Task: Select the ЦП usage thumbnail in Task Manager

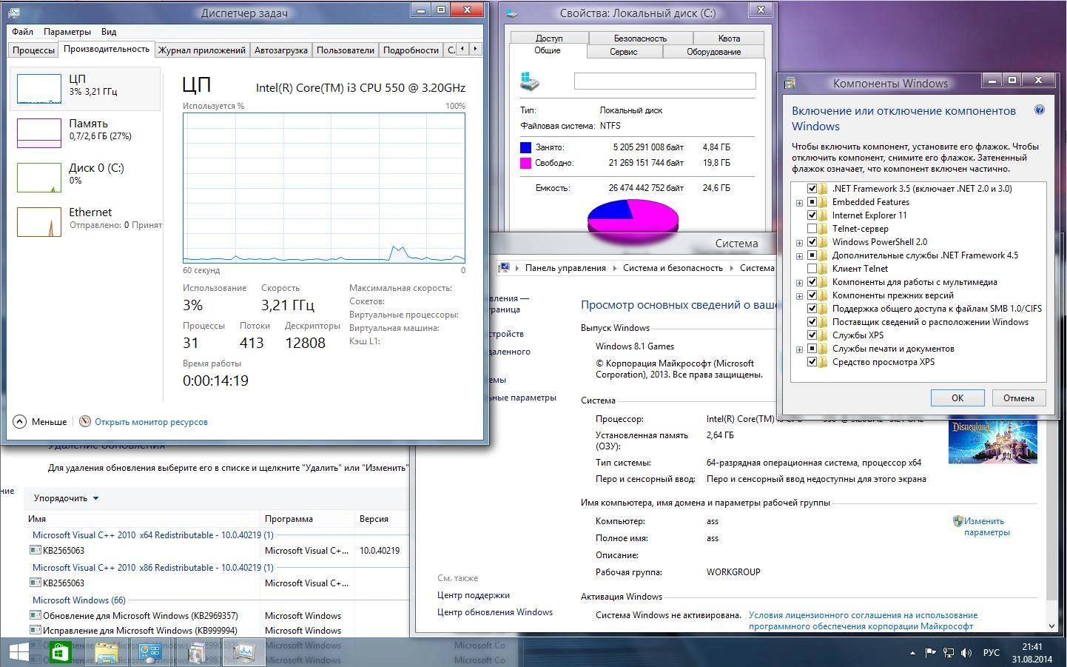Action: point(38,89)
